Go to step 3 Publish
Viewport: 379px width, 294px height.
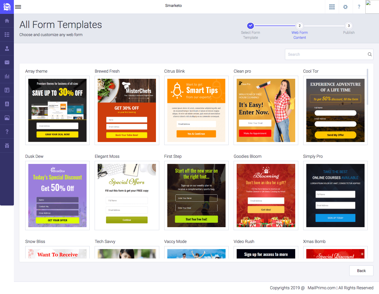tap(349, 26)
